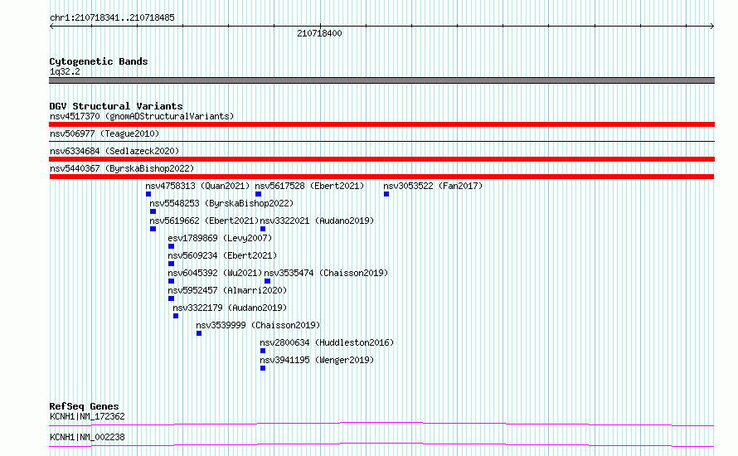Screen dimensions: 738x456
Task: Click the red bar of nsv5440367 (ByrskaBishop2022)
Action: 381,177
